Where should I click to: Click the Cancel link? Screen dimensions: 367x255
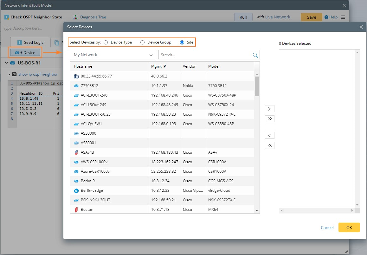(327, 227)
